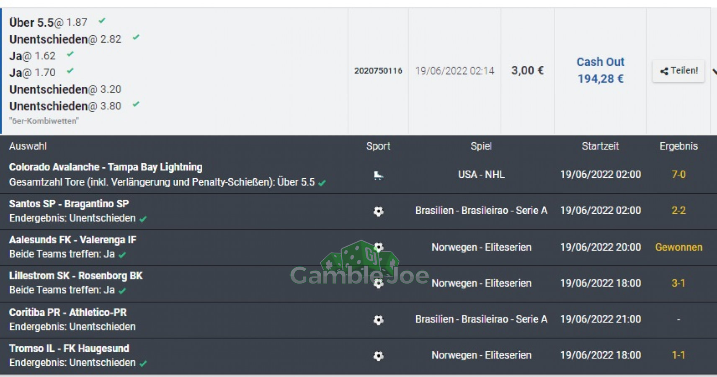Open Aalesunds FK - Valerenga IF match

pyautogui.click(x=73, y=240)
